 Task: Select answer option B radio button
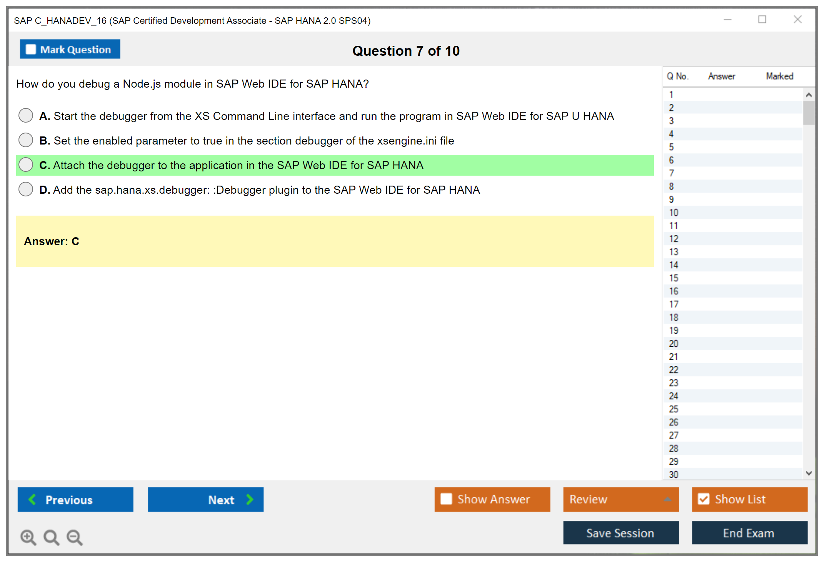coord(26,140)
